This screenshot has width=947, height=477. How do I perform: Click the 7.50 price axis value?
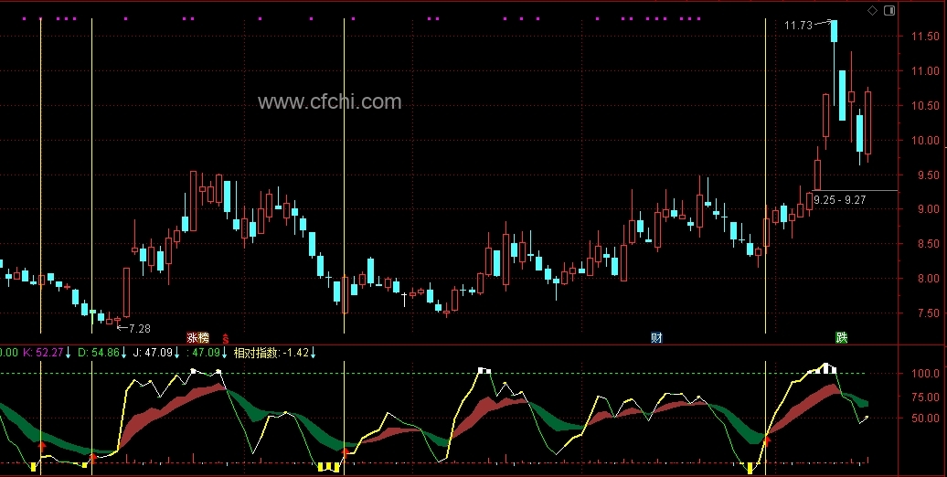[927, 313]
